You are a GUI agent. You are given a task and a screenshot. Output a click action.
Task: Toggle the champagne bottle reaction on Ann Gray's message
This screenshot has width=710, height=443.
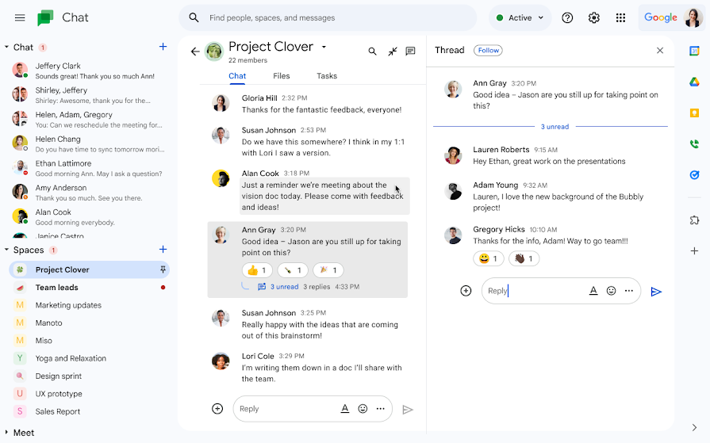(x=293, y=270)
